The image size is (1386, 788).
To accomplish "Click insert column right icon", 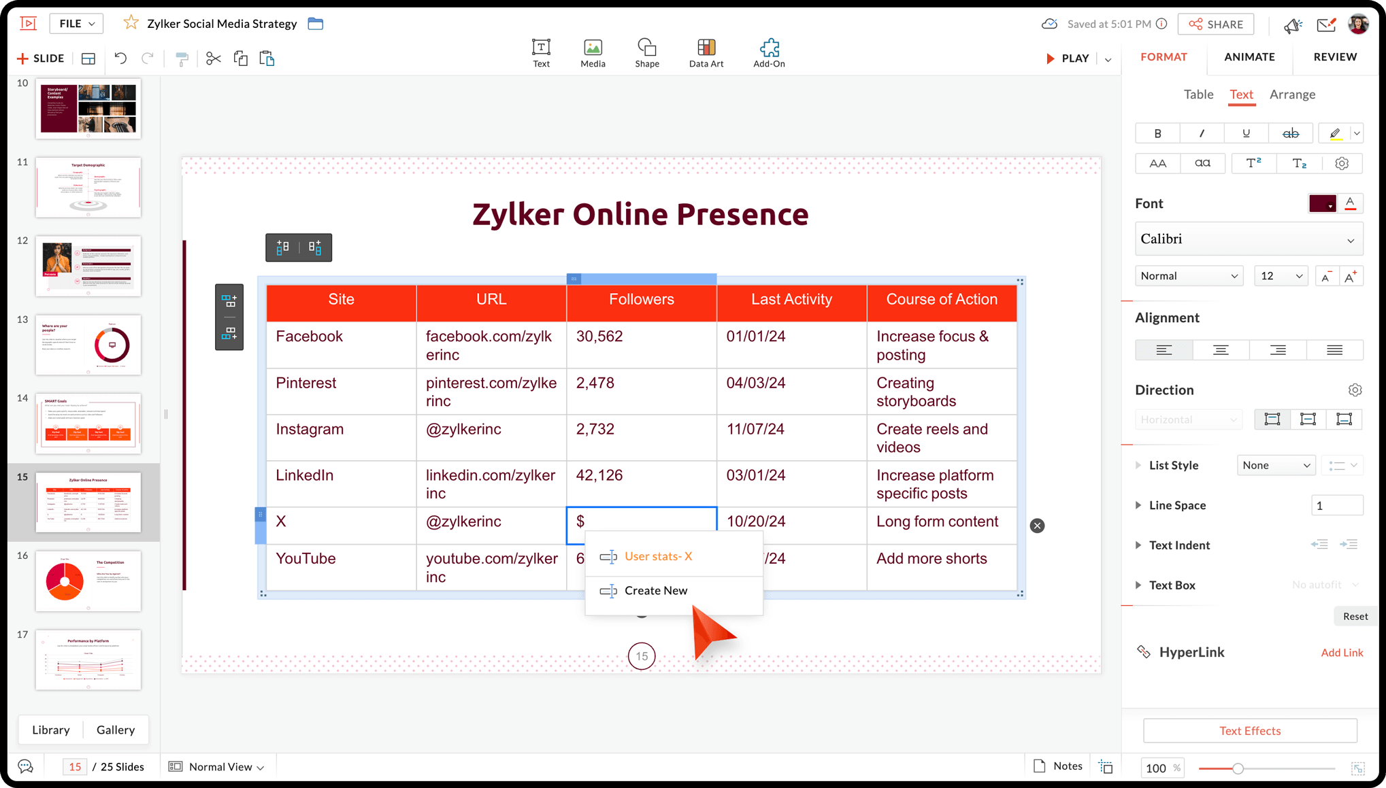I will 315,247.
